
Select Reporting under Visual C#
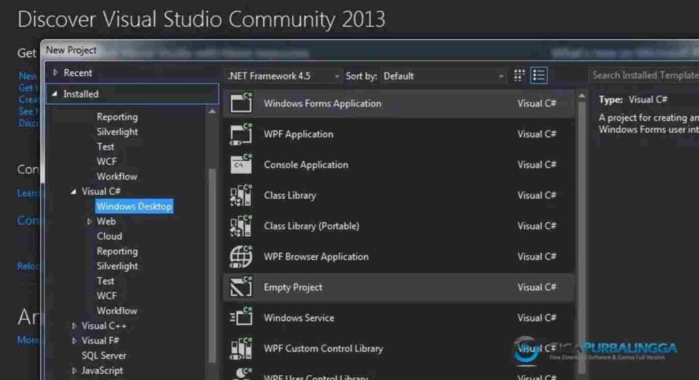pyautogui.click(x=117, y=251)
